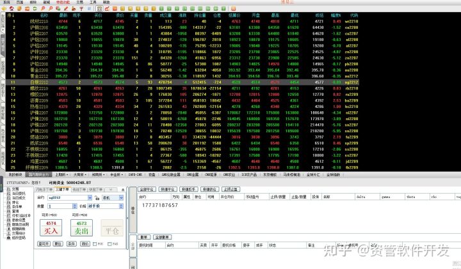Screen dimensions: 461x269
Task: Click the 全部撤单 button
Action: pyautogui.click(x=162, y=237)
